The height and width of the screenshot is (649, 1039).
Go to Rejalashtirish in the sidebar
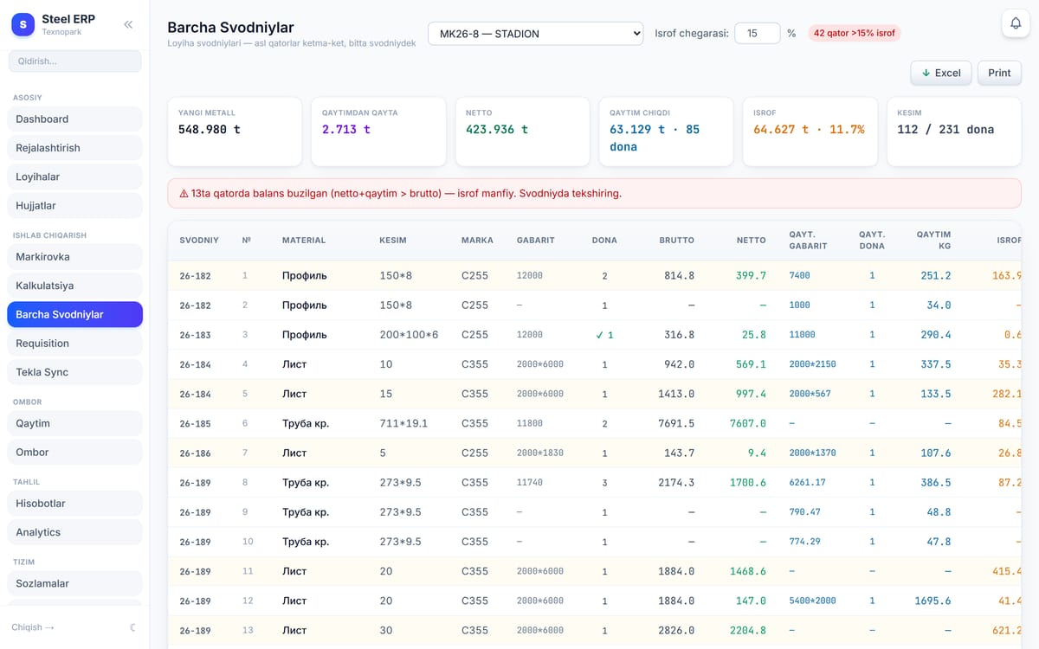(74, 148)
